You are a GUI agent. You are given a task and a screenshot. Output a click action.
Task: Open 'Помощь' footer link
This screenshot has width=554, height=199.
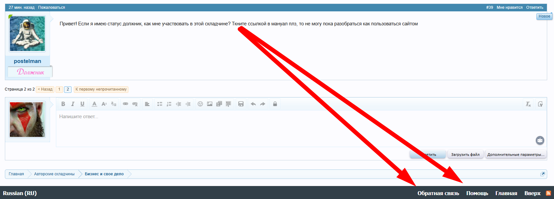(x=477, y=193)
